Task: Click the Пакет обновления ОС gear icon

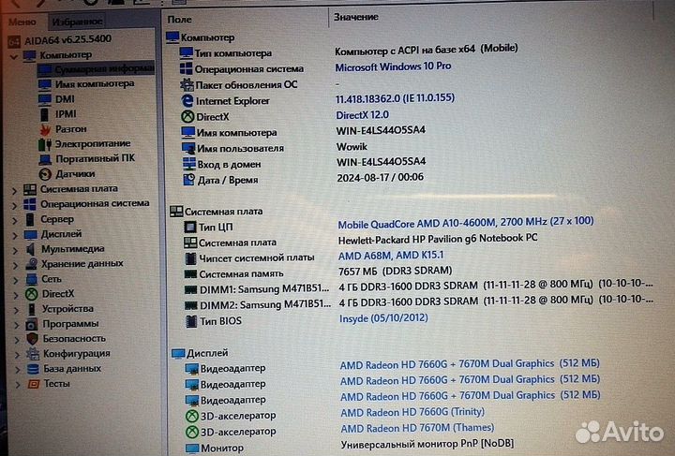Action: (x=187, y=84)
